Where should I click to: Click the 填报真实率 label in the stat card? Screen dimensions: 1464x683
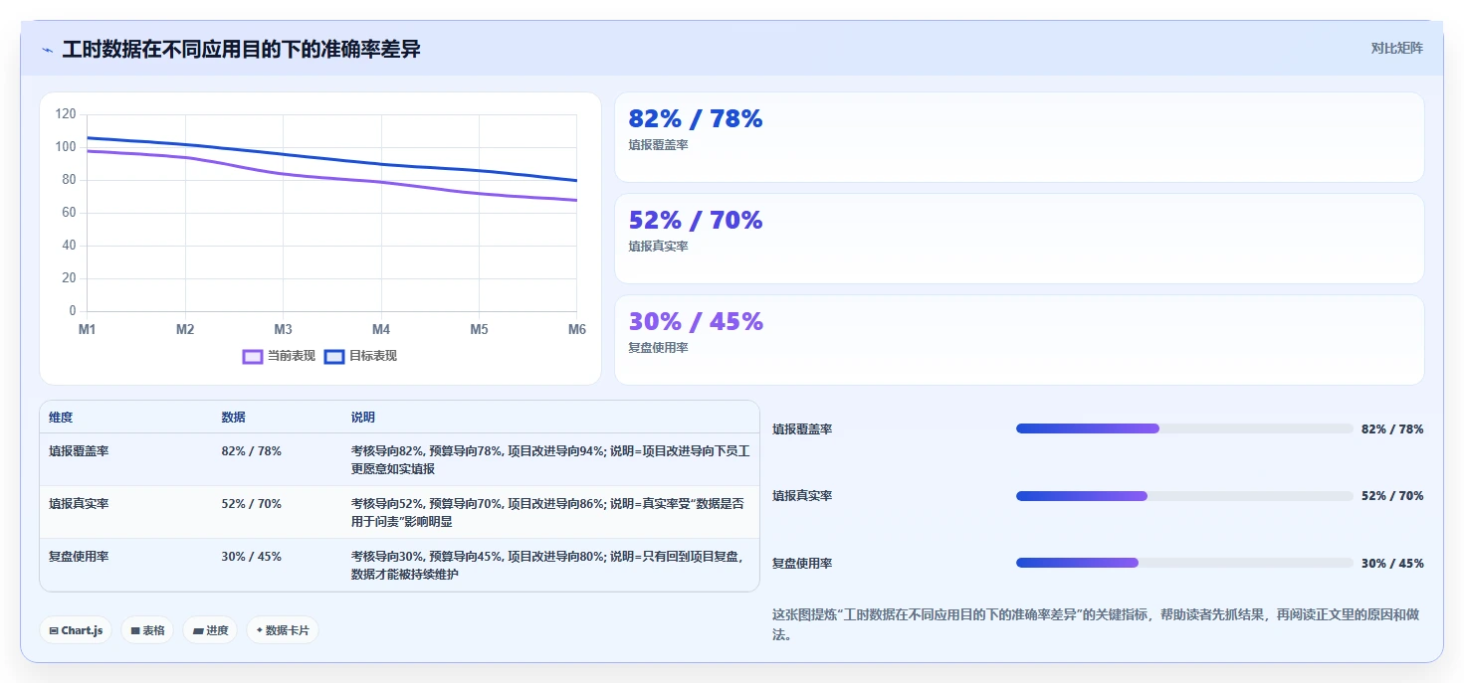point(658,247)
